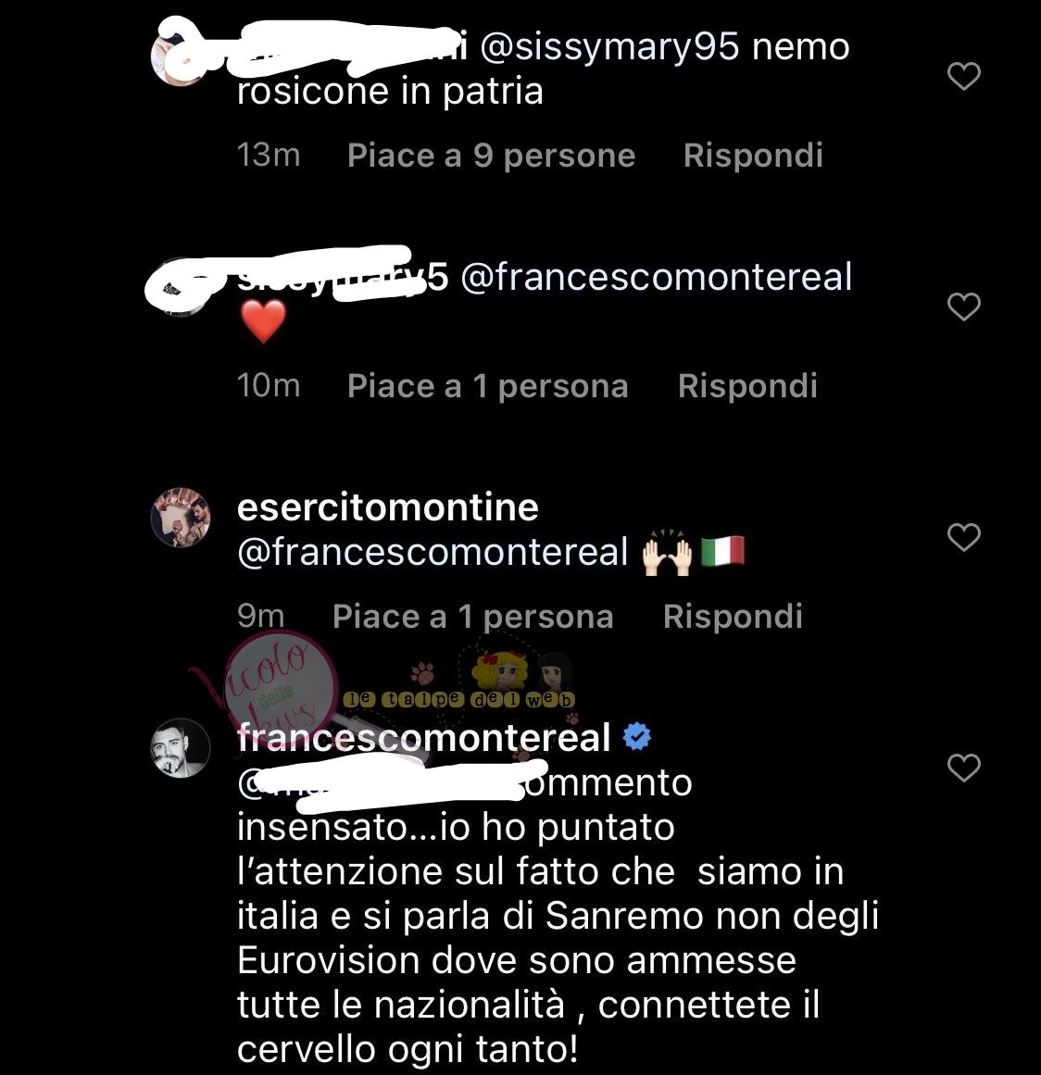1041x1075 pixels.
Task: Open francescomontereal profile avatar
Action: click(x=181, y=748)
